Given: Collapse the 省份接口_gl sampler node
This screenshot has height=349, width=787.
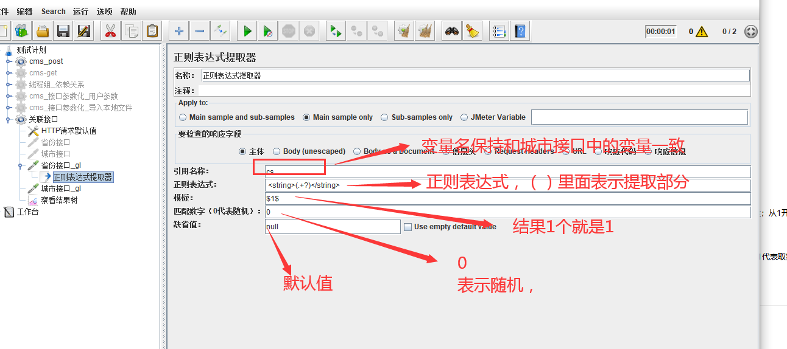Looking at the screenshot, I should (21, 165).
